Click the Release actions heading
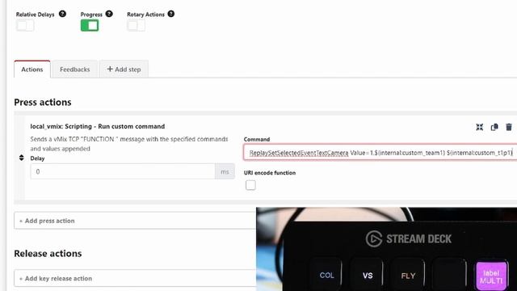The width and height of the screenshot is (517, 291). pyautogui.click(x=48, y=253)
